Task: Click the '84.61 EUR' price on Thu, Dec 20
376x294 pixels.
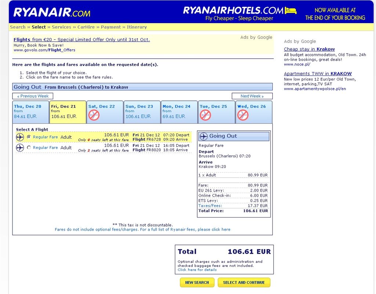Action: [x=25, y=116]
